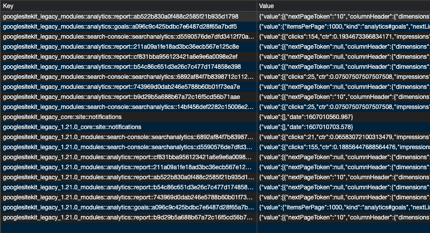This screenshot has width=430, height=233.
Task: Click the value containing "clicks":155
Action: [x=344, y=147]
